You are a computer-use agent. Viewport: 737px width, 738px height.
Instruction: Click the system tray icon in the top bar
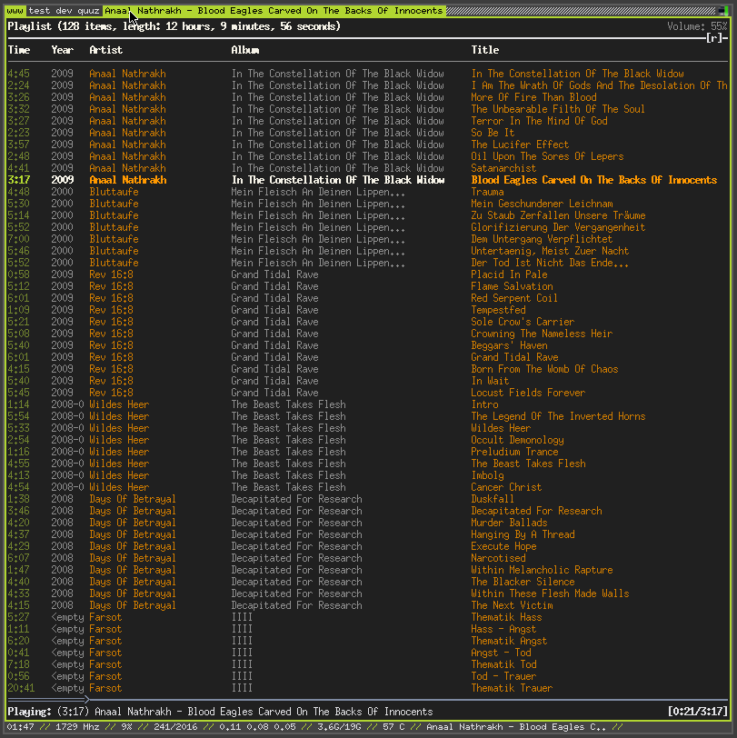click(x=723, y=10)
